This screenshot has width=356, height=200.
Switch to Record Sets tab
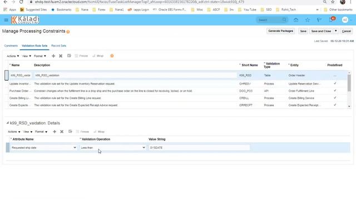tap(58, 46)
